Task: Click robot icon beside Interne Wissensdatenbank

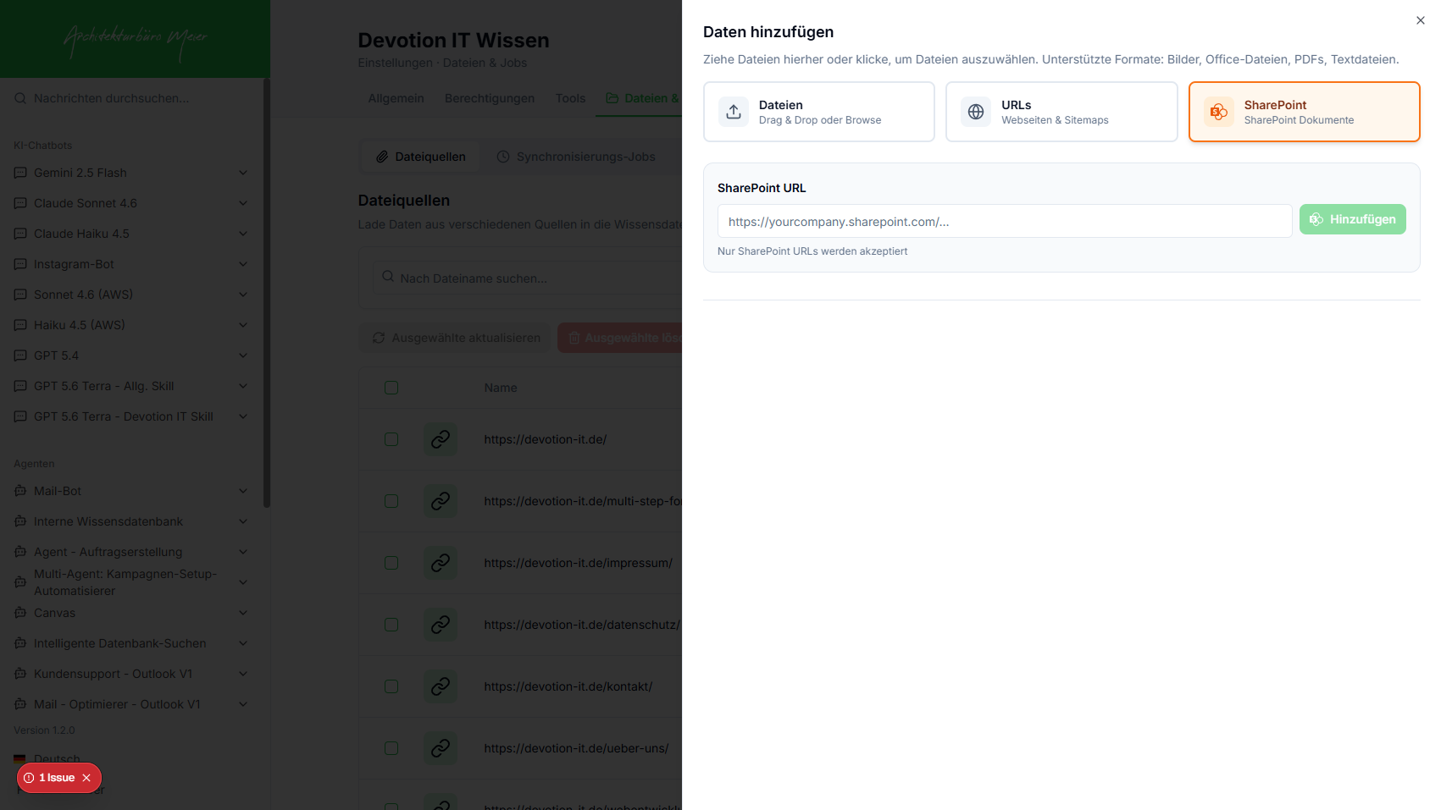Action: [20, 521]
